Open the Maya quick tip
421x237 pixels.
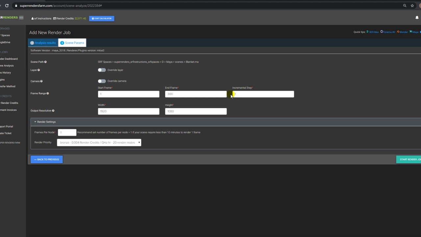coord(414,32)
